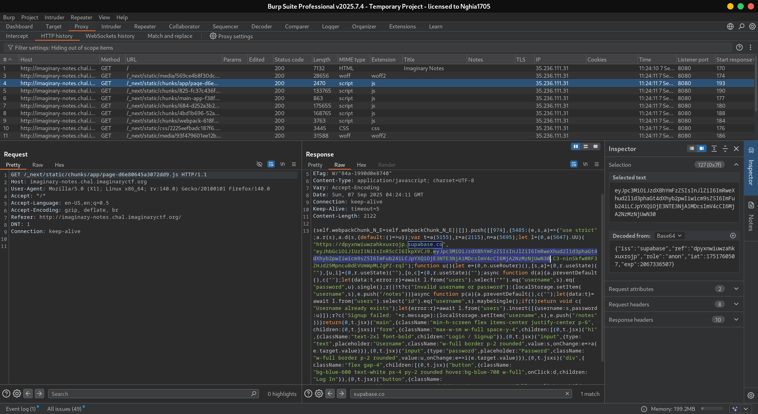This screenshot has height=414, width=758.
Task: Clear the supabase.co response search
Action: pos(567,393)
